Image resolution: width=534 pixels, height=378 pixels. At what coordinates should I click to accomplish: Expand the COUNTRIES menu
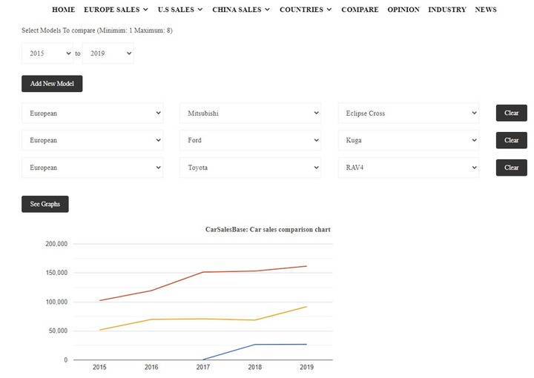(x=306, y=10)
